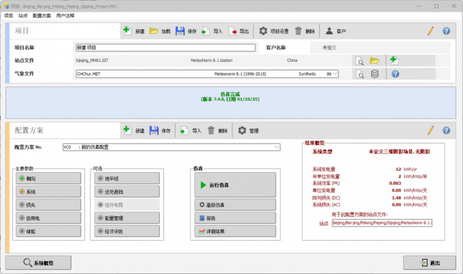Open the 配置方案 menu

point(42,16)
